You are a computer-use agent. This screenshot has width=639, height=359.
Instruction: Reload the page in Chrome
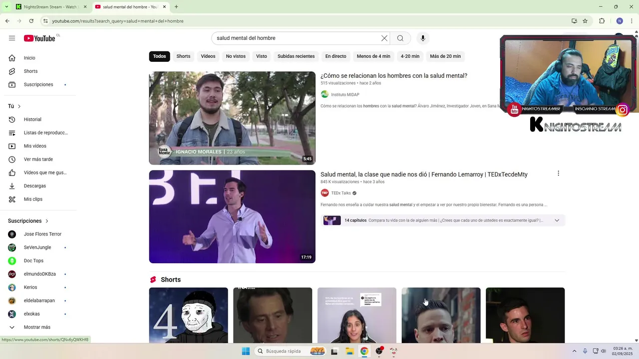[31, 21]
